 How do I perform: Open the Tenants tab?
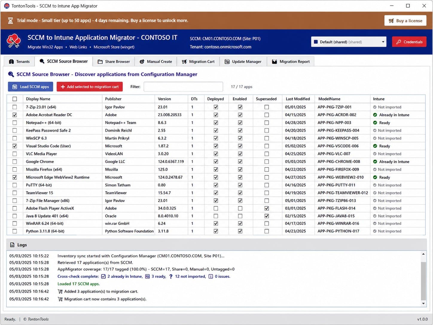(x=19, y=62)
